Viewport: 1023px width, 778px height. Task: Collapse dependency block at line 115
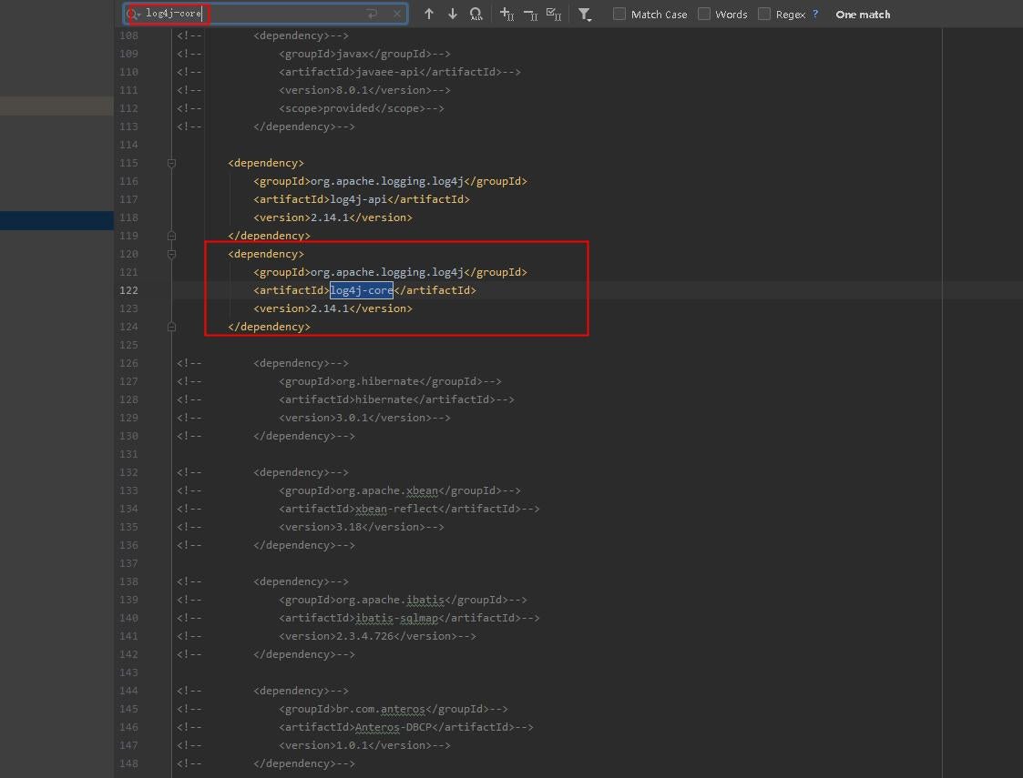point(171,163)
